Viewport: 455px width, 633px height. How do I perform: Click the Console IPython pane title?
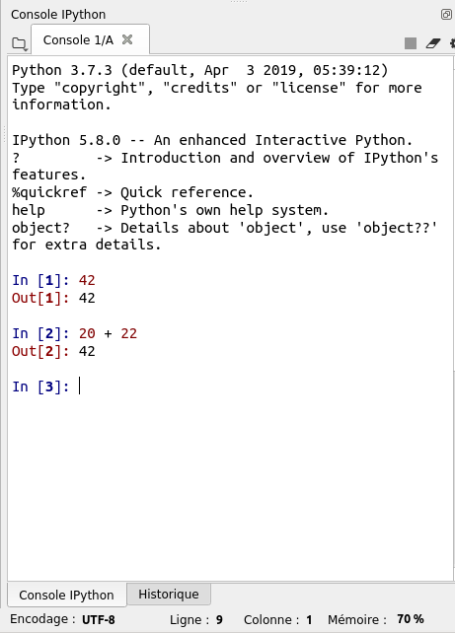pos(58,15)
